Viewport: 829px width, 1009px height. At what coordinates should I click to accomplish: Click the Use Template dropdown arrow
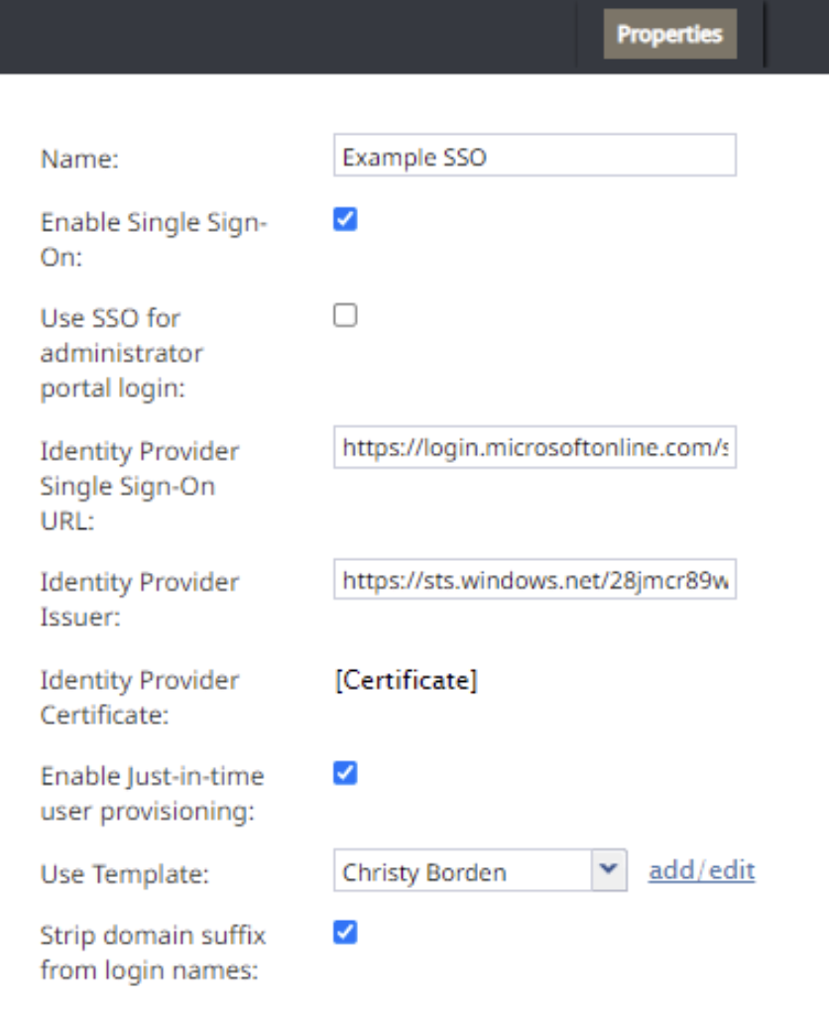coord(609,870)
